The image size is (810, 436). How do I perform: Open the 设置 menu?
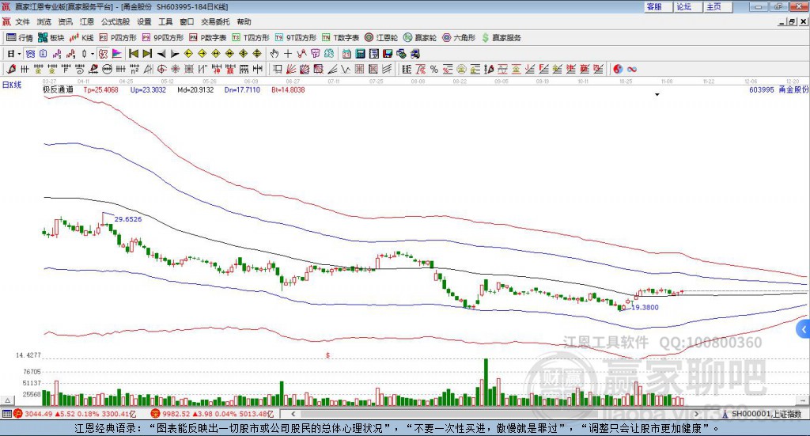(x=144, y=21)
